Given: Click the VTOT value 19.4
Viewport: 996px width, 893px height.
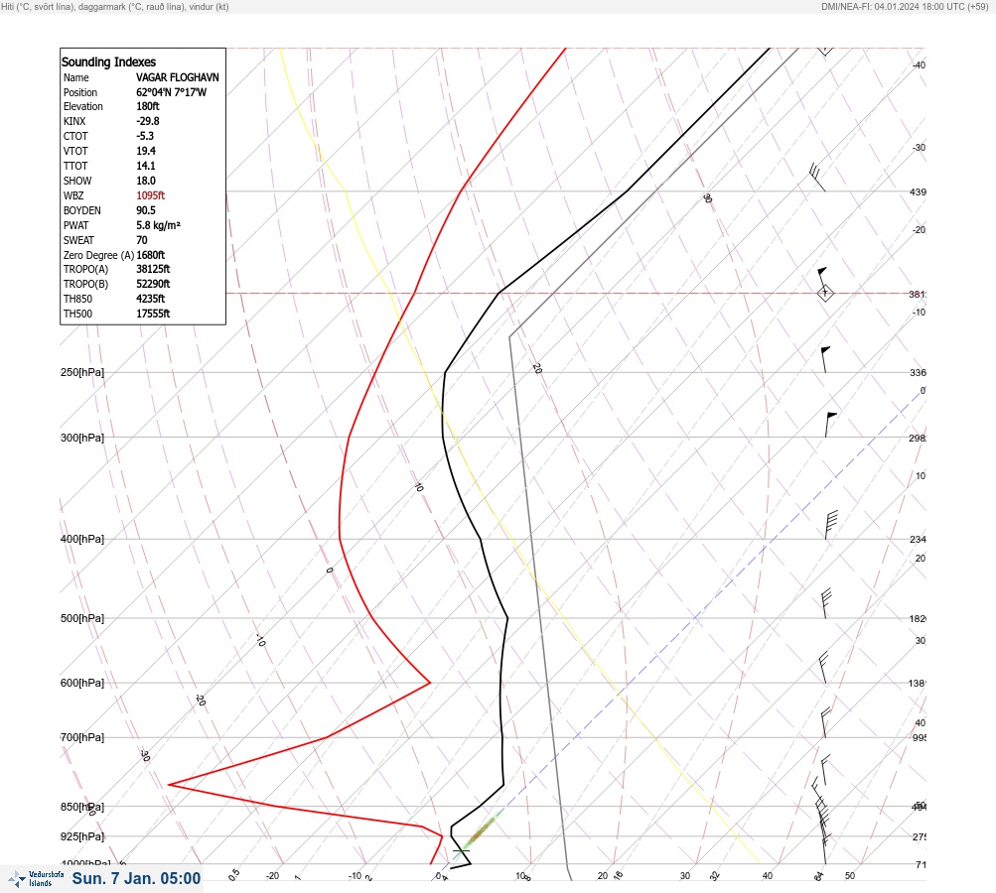Looking at the screenshot, I should (145, 151).
